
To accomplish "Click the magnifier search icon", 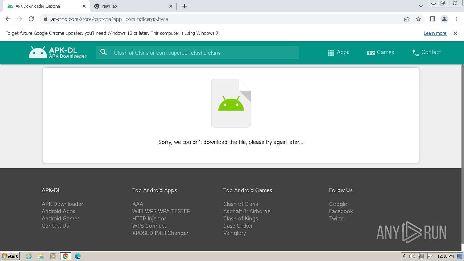I will (x=104, y=52).
